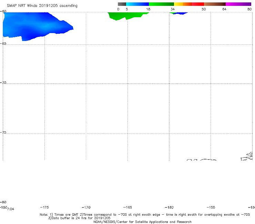The height and width of the screenshot is (224, 255).
Task: Click the longitude label -160
Action: [169, 207]
